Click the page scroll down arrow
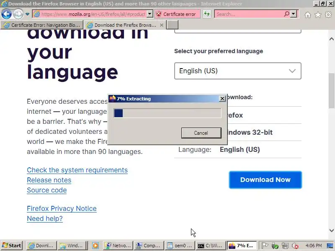Image resolution: width=335 pixels, height=251 pixels. (331, 231)
